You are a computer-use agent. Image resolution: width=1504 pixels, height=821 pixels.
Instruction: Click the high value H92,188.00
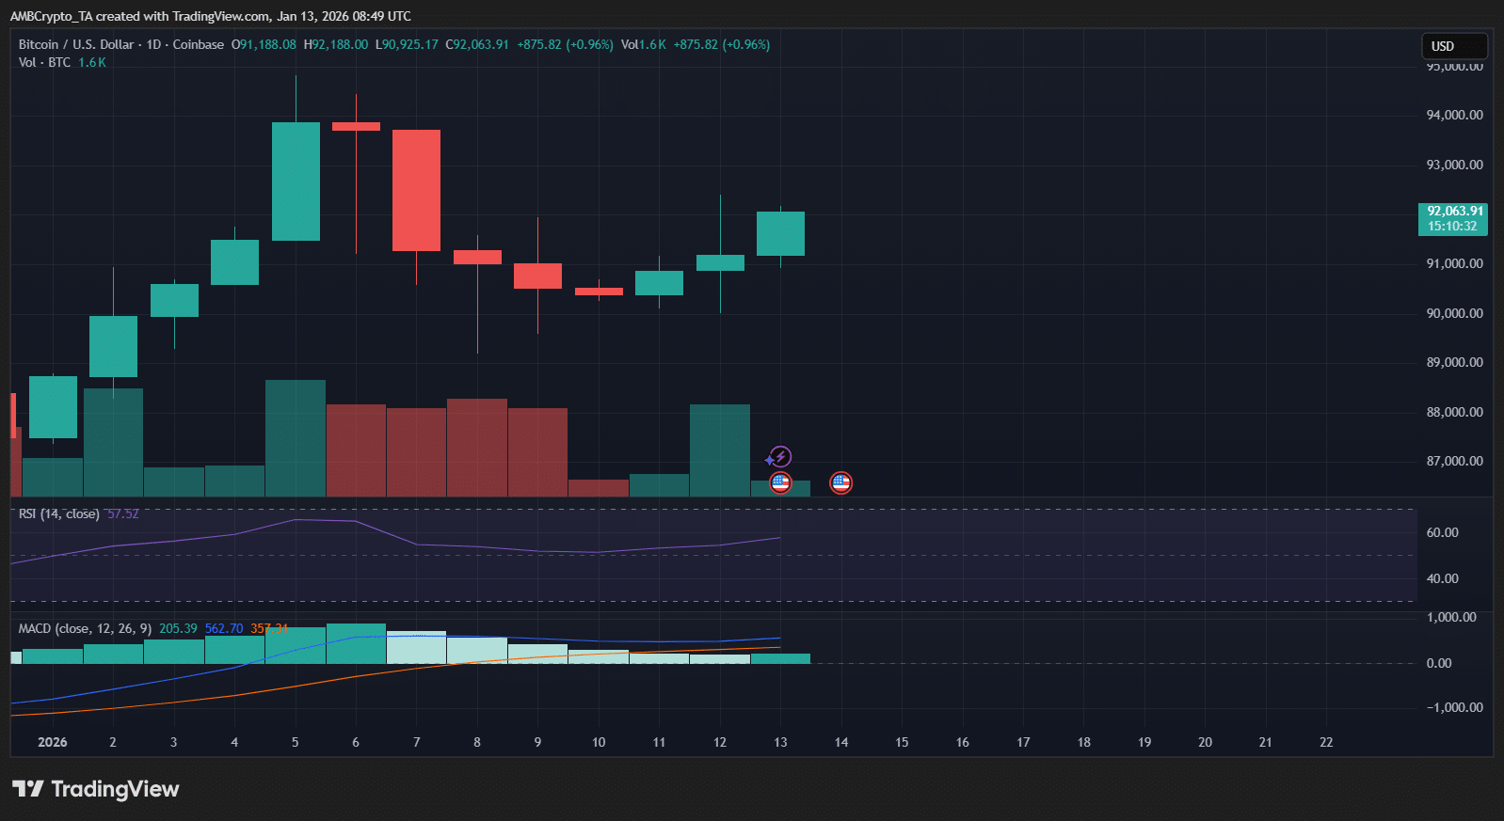336,44
